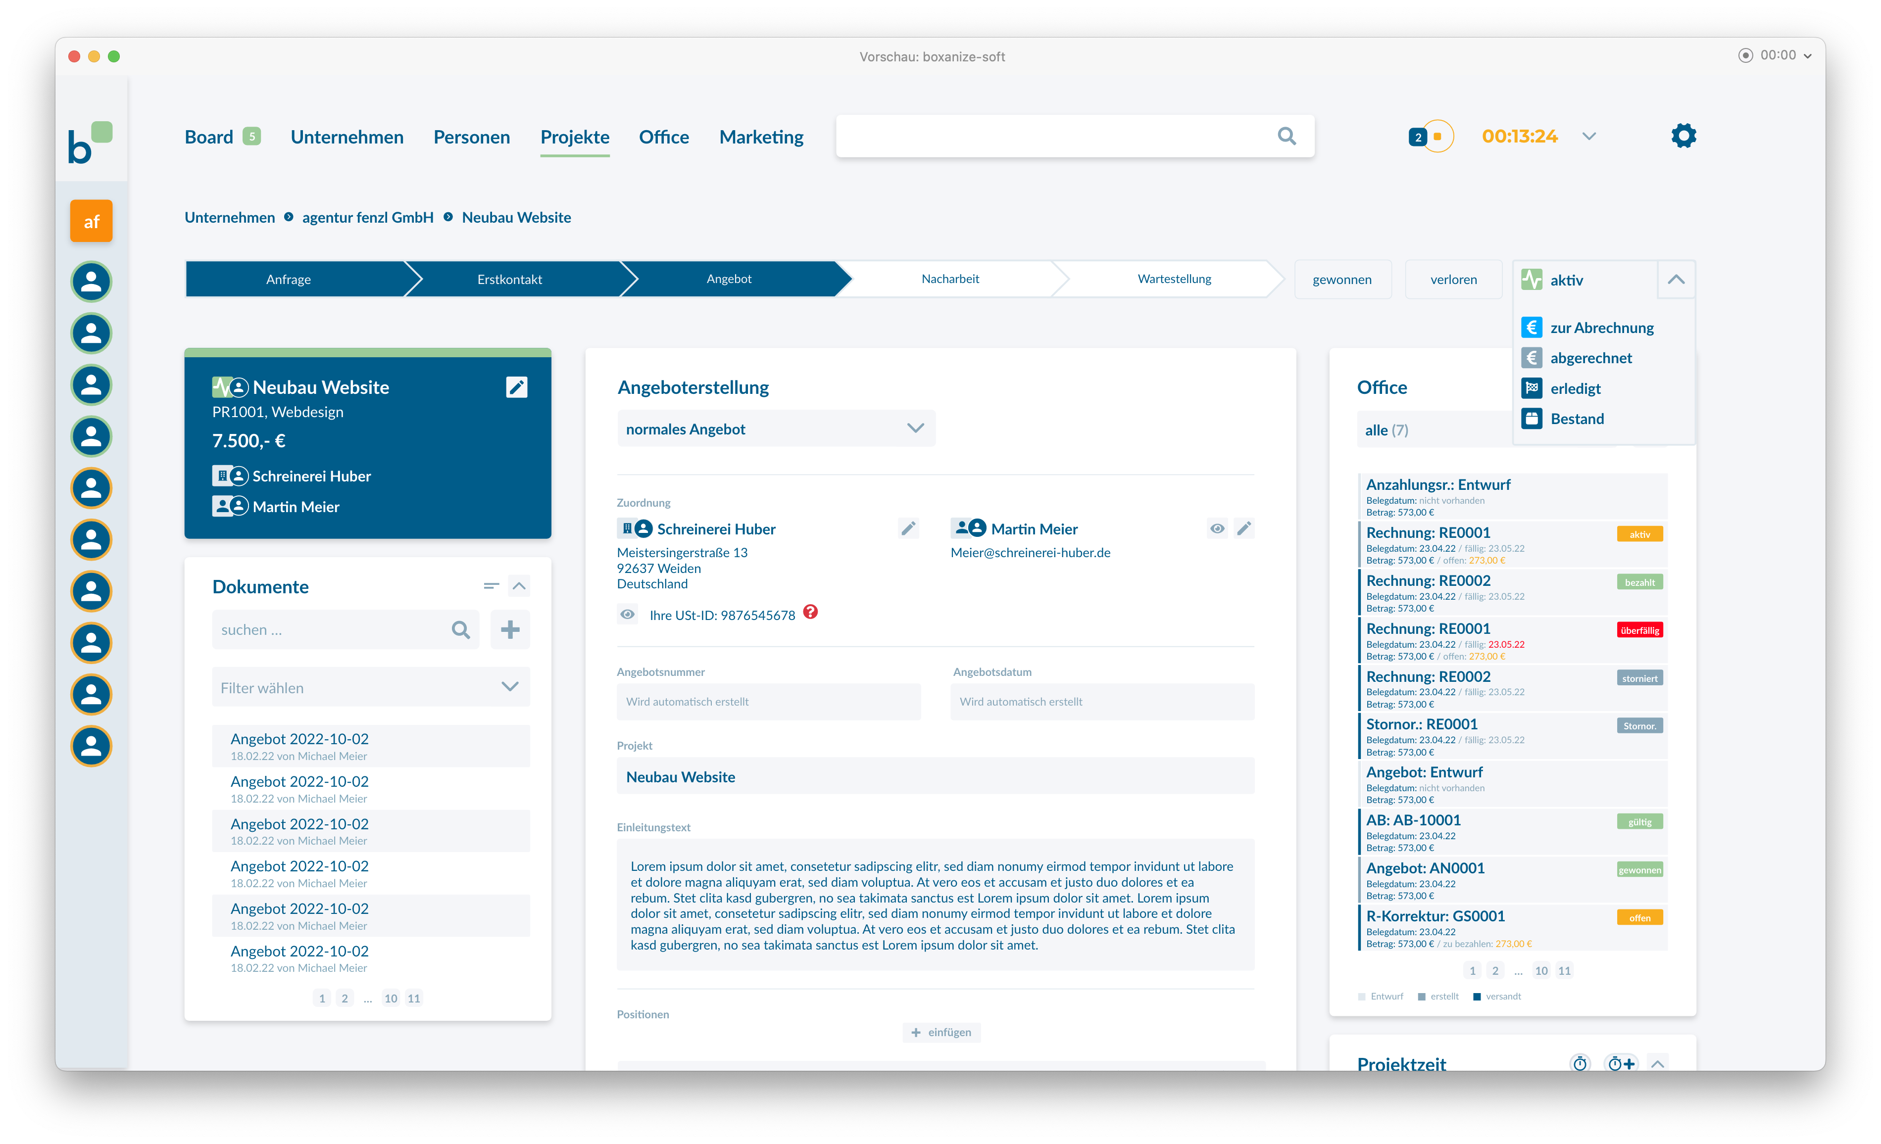
Task: Click the blue badge showing 2 next to timer
Action: [1418, 138]
